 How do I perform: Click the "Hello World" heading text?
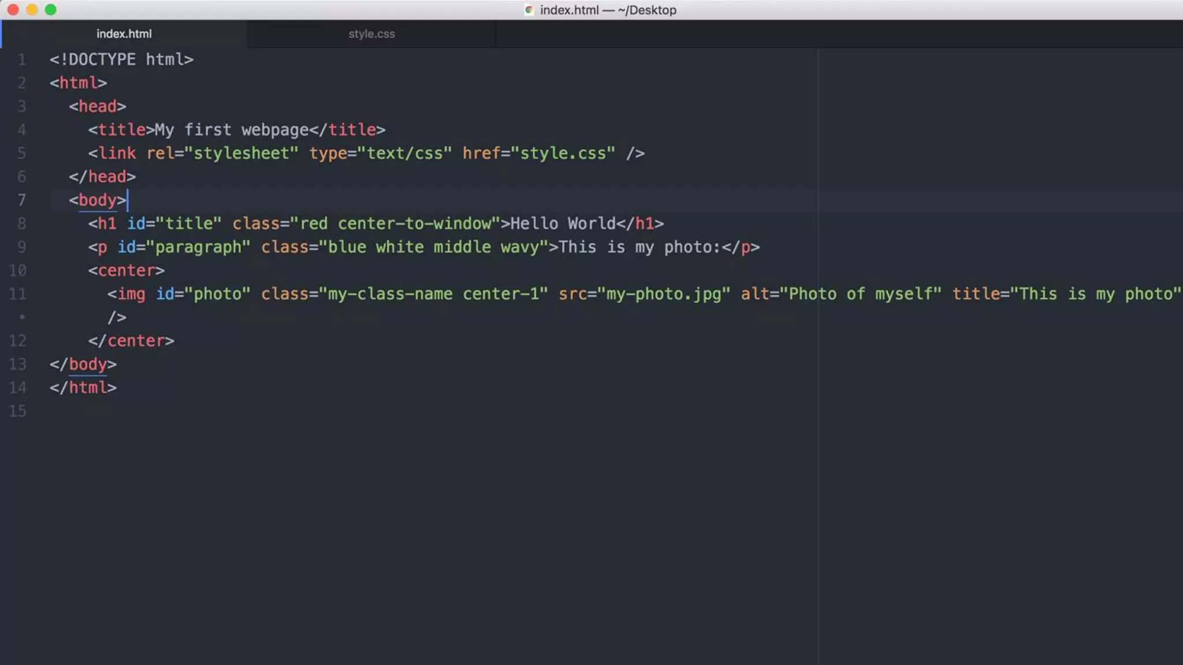pyautogui.click(x=563, y=224)
